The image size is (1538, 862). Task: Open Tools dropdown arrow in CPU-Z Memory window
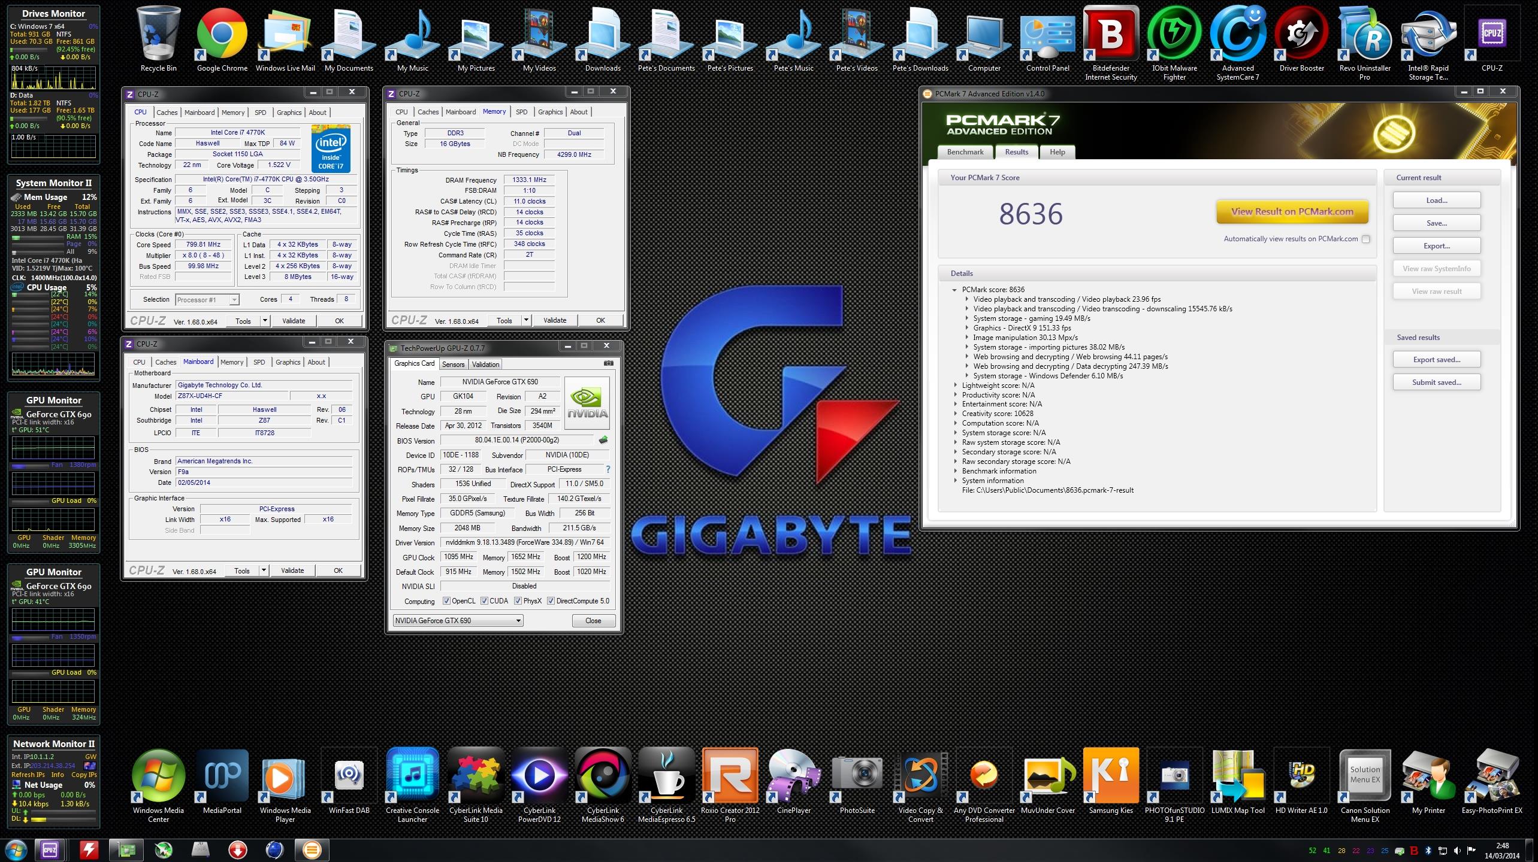pos(526,320)
